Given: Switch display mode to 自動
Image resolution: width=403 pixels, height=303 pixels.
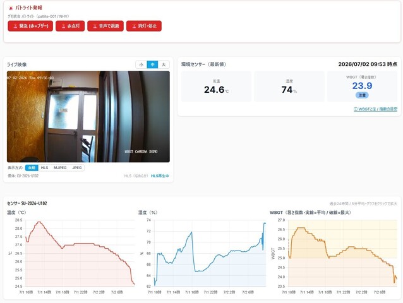Looking at the screenshot, I should click(x=32, y=168).
